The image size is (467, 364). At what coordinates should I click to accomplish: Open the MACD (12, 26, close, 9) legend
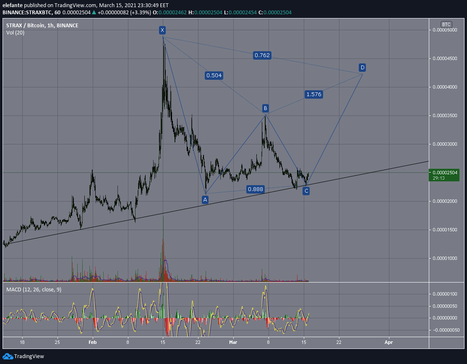tap(34, 289)
